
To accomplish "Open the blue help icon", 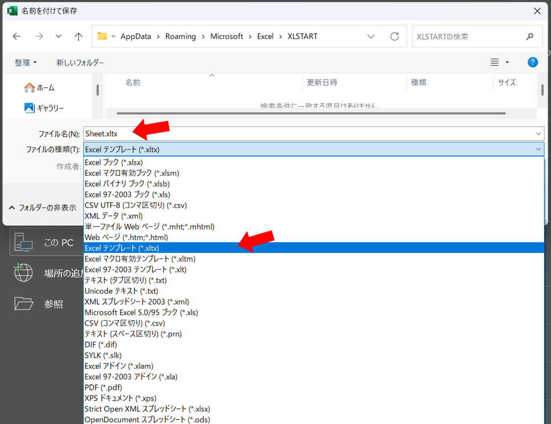I will point(532,62).
